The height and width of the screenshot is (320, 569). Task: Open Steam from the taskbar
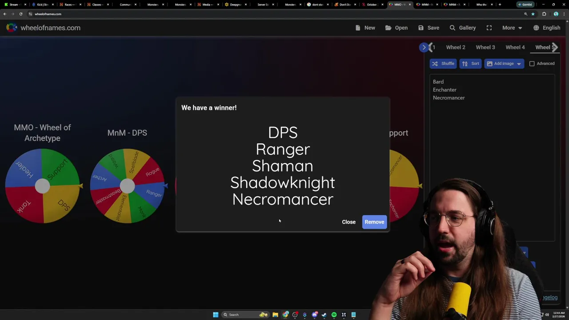[324, 315]
